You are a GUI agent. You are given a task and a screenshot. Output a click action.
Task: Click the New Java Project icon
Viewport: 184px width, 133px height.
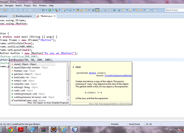coord(64,10)
